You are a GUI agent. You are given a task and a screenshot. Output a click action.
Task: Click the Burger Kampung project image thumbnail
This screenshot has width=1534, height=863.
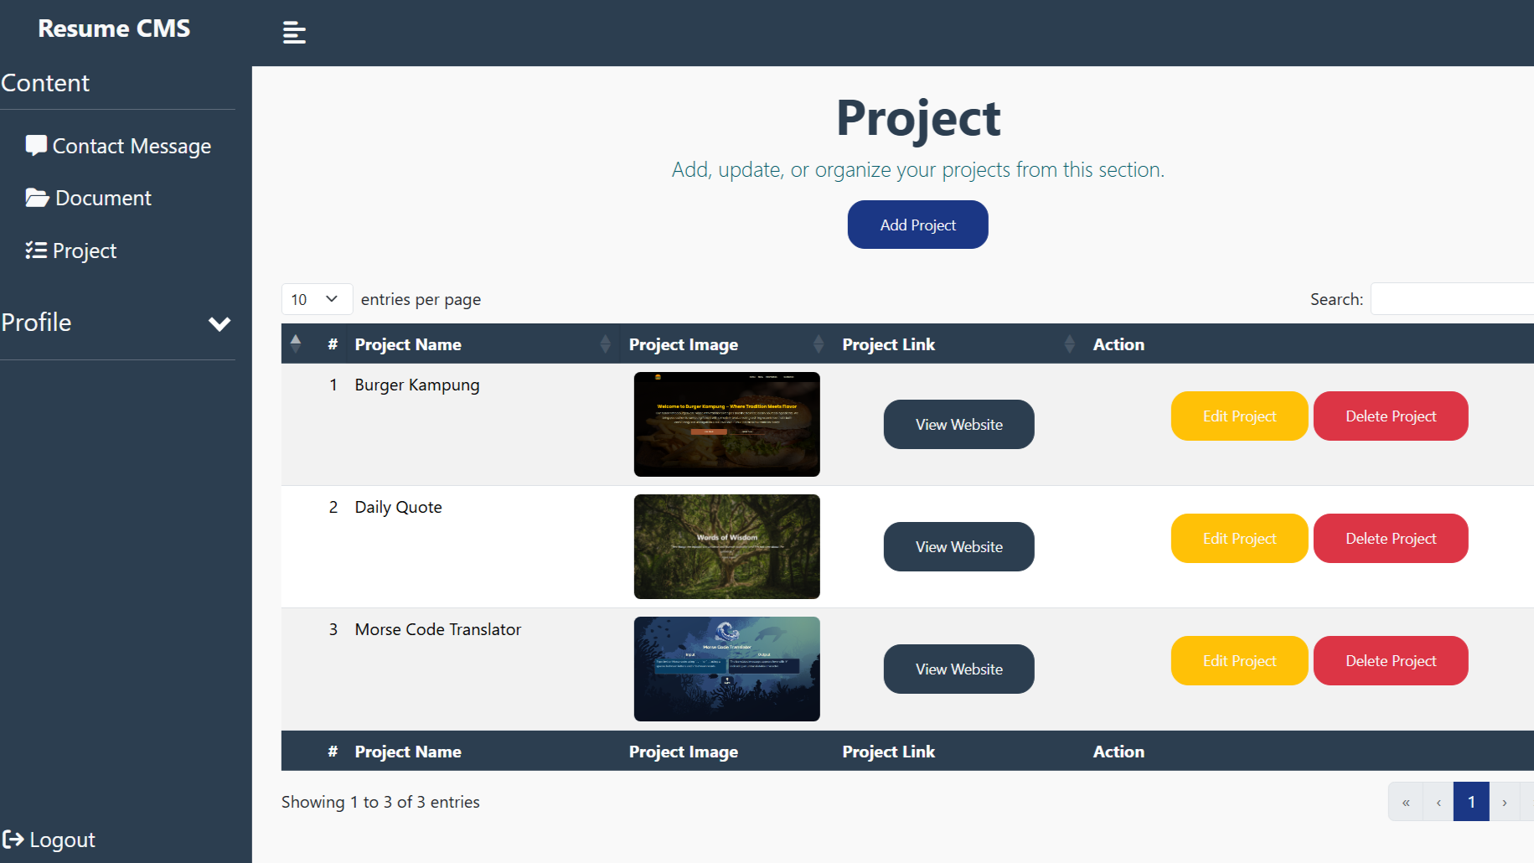pos(726,424)
